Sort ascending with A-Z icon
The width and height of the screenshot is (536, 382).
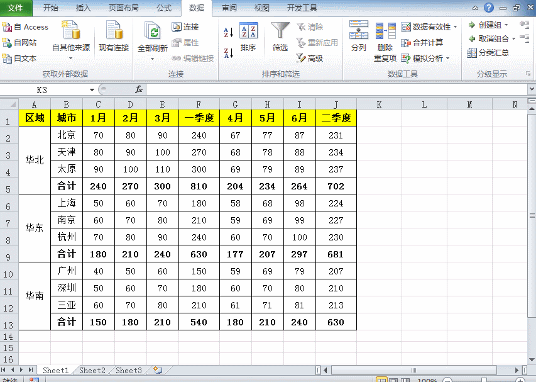click(x=228, y=33)
